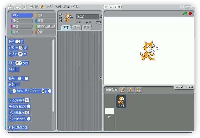Click the save project floppy icon
This screenshot has width=200, height=138.
click(37, 7)
